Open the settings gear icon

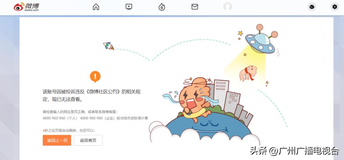pyautogui.click(x=334, y=7)
